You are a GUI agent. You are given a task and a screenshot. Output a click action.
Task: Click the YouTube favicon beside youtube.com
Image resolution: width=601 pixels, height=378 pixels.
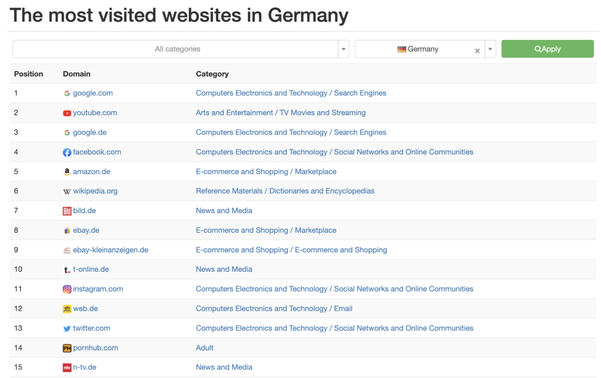point(67,113)
